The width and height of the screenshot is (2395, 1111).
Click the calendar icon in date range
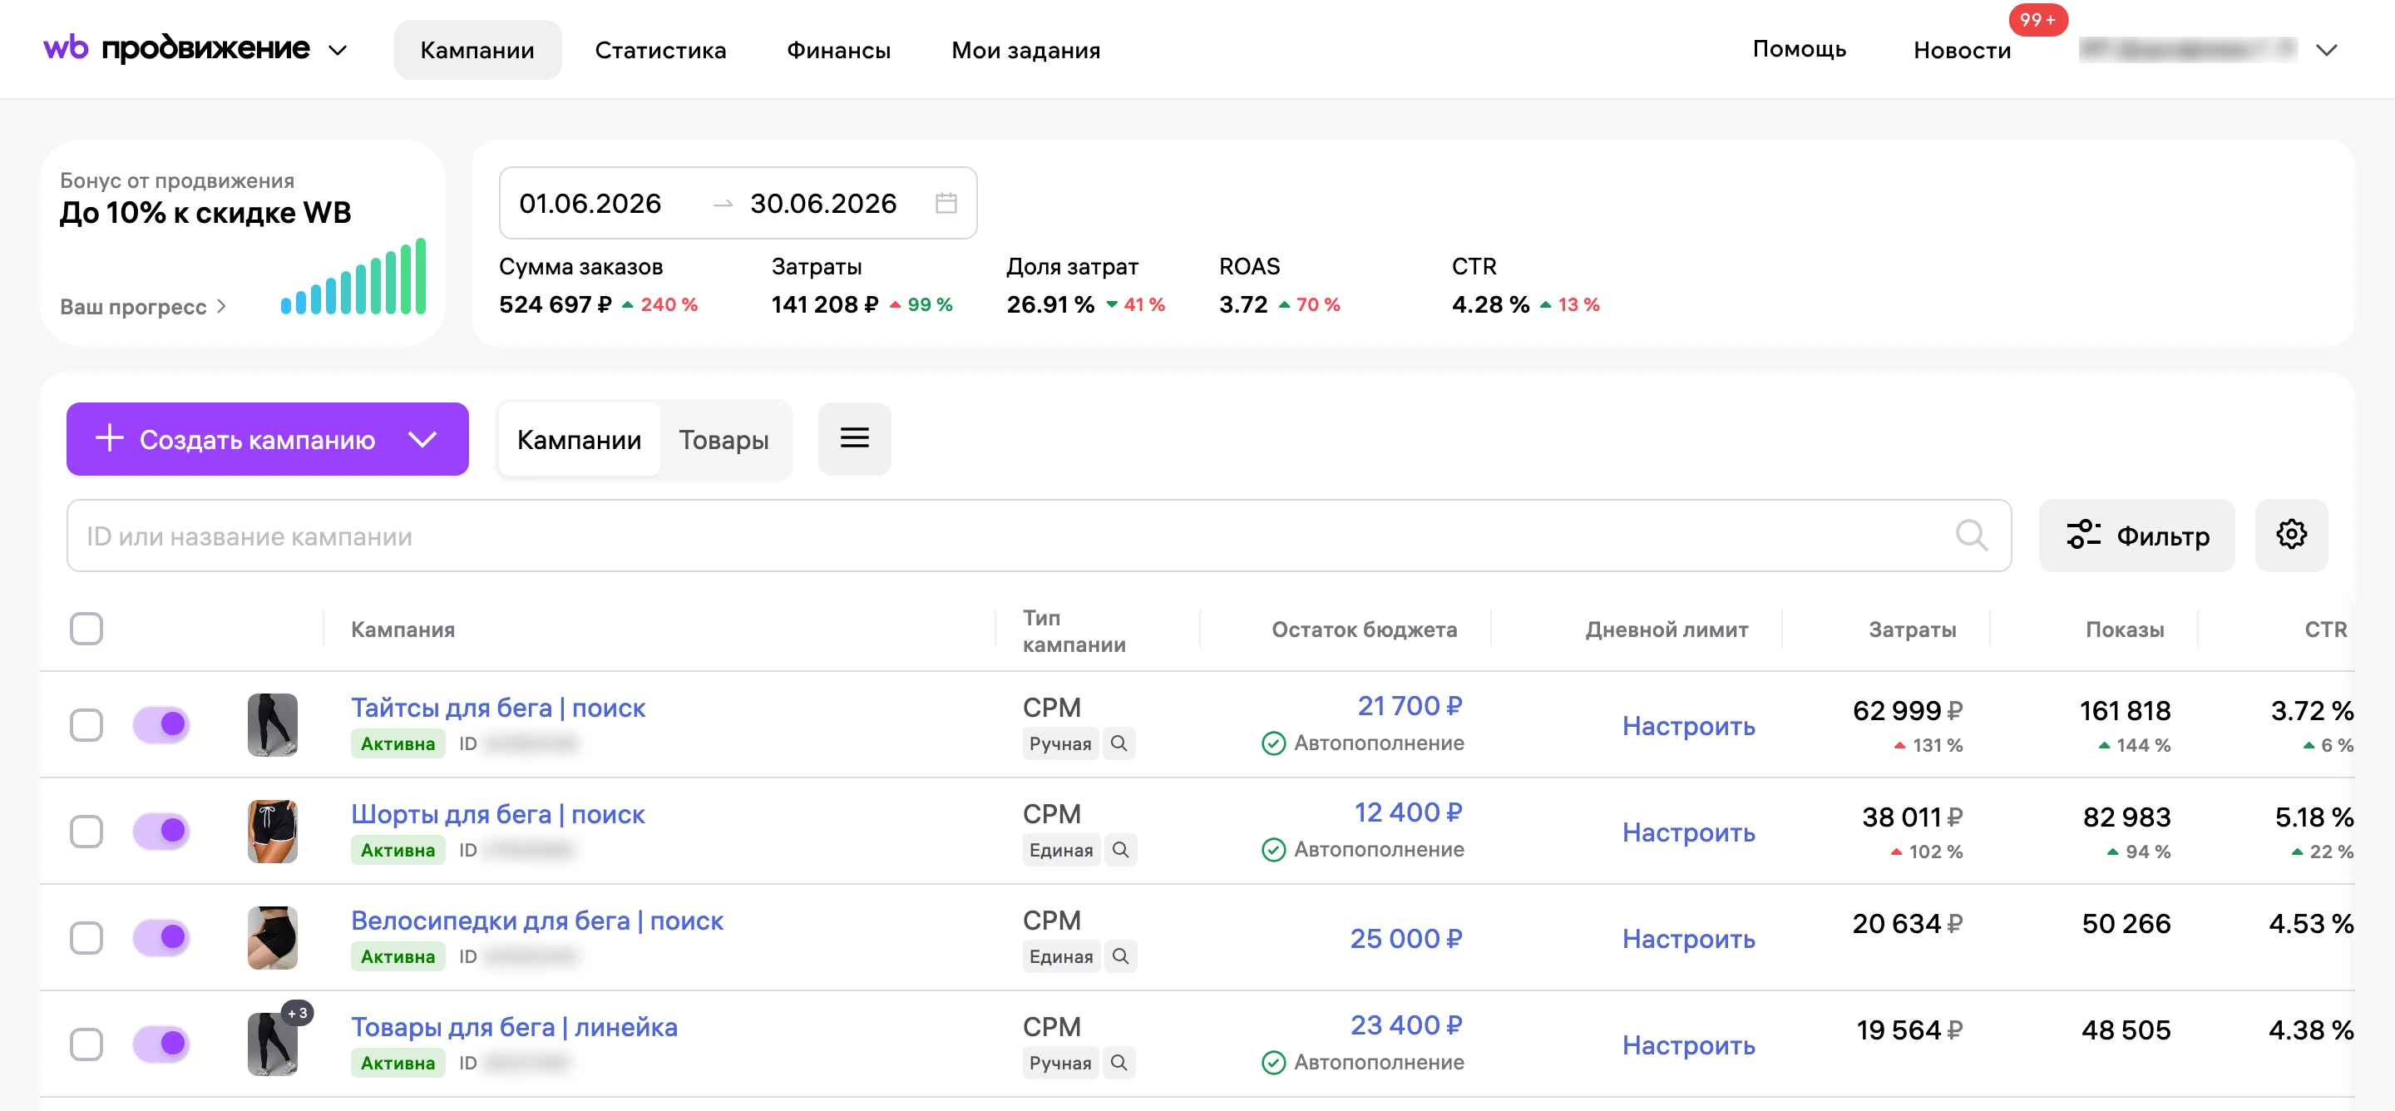[946, 203]
